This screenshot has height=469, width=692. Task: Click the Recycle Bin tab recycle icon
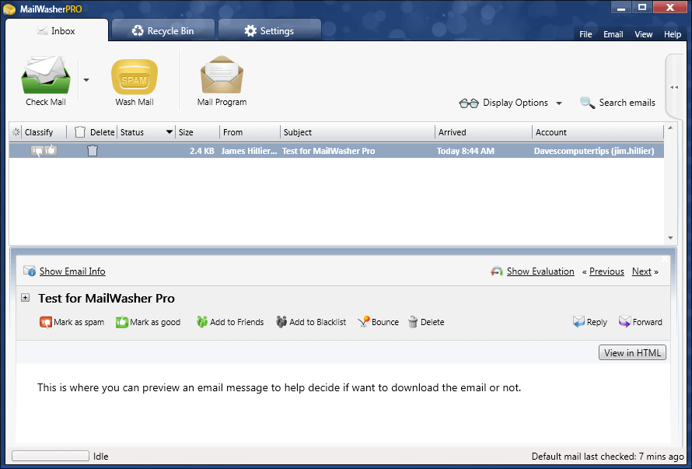(138, 30)
